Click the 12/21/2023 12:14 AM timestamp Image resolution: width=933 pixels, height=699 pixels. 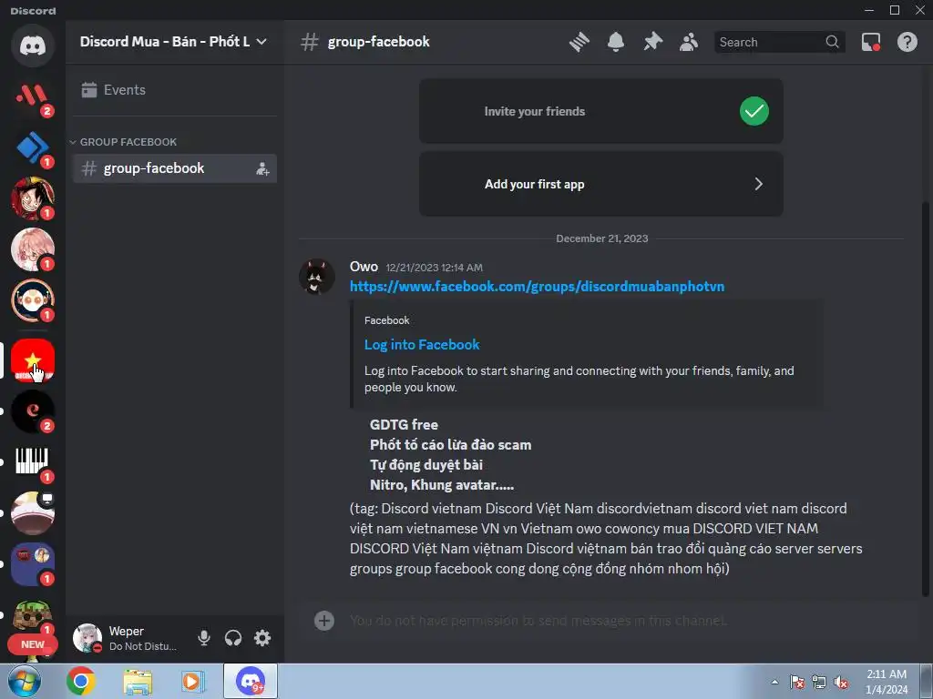[x=435, y=268]
